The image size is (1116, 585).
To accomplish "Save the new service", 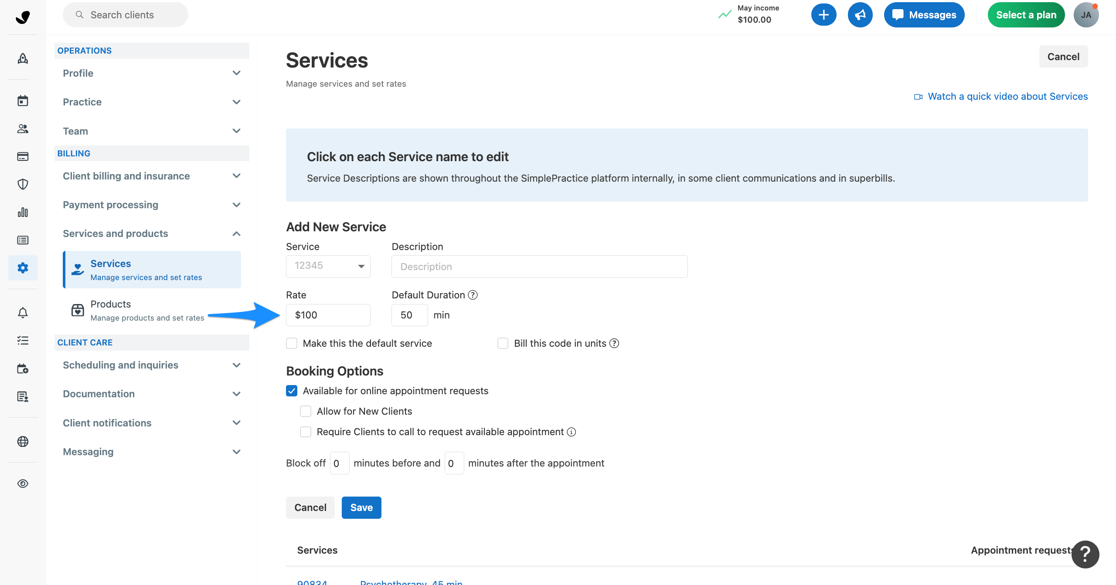I will [361, 507].
